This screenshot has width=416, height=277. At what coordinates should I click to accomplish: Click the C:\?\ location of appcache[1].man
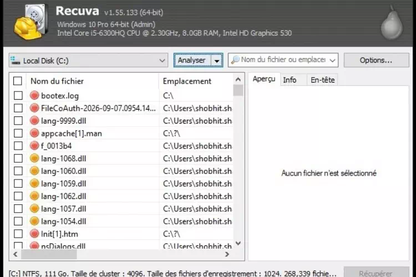point(171,133)
